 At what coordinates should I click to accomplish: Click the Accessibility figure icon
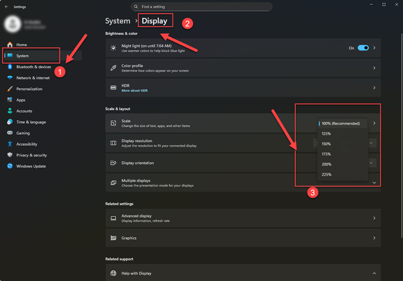10,144
